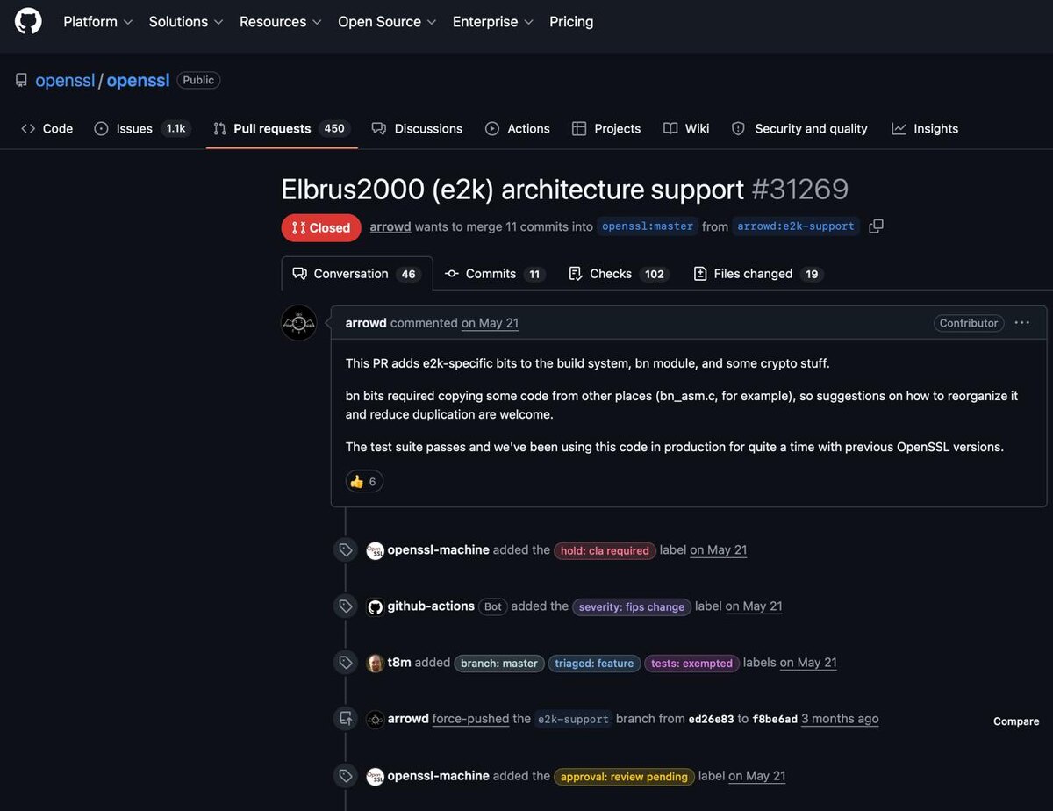Open arrowd author link in PR header
This screenshot has height=811, width=1053.
[390, 226]
